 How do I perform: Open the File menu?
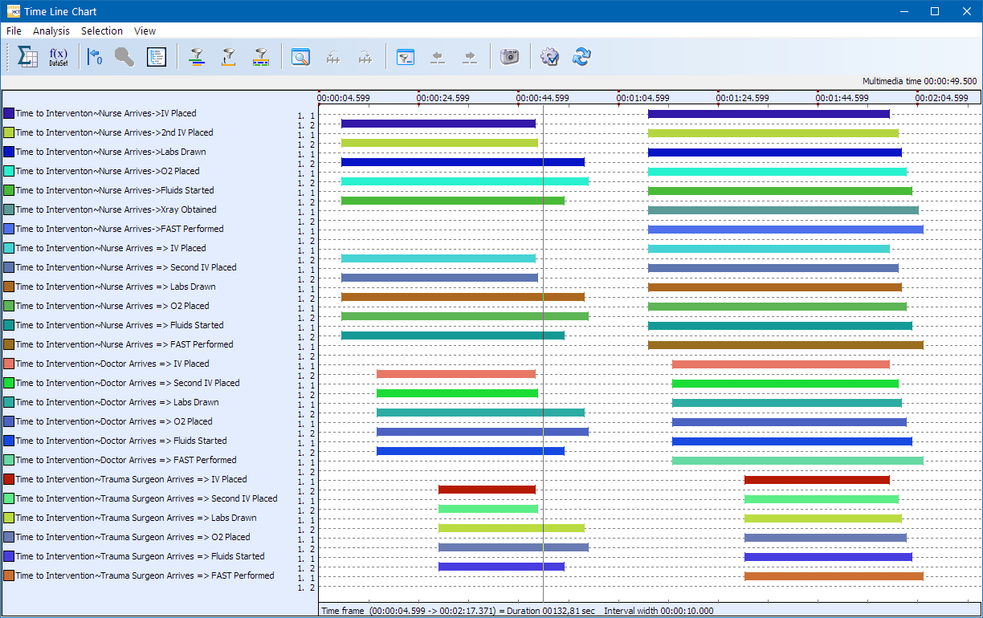coord(14,30)
